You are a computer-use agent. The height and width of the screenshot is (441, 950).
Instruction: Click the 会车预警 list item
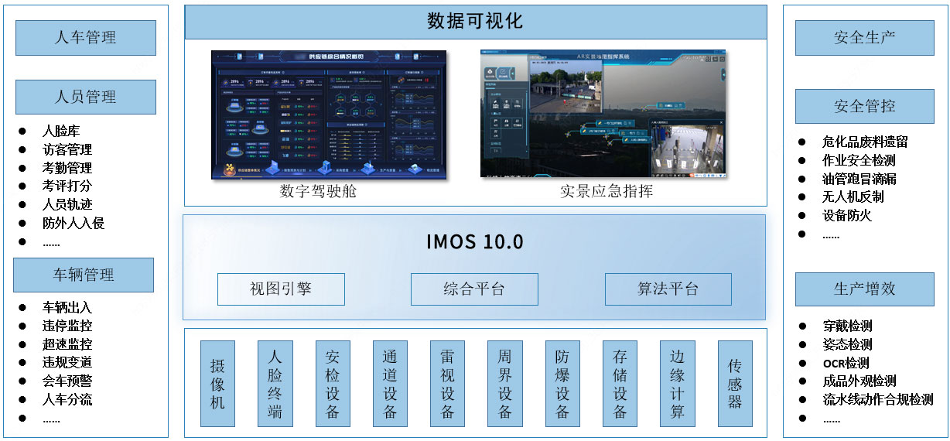click(x=67, y=381)
